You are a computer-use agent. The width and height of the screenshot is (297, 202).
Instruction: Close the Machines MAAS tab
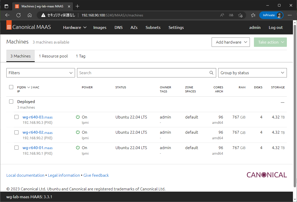69,6
